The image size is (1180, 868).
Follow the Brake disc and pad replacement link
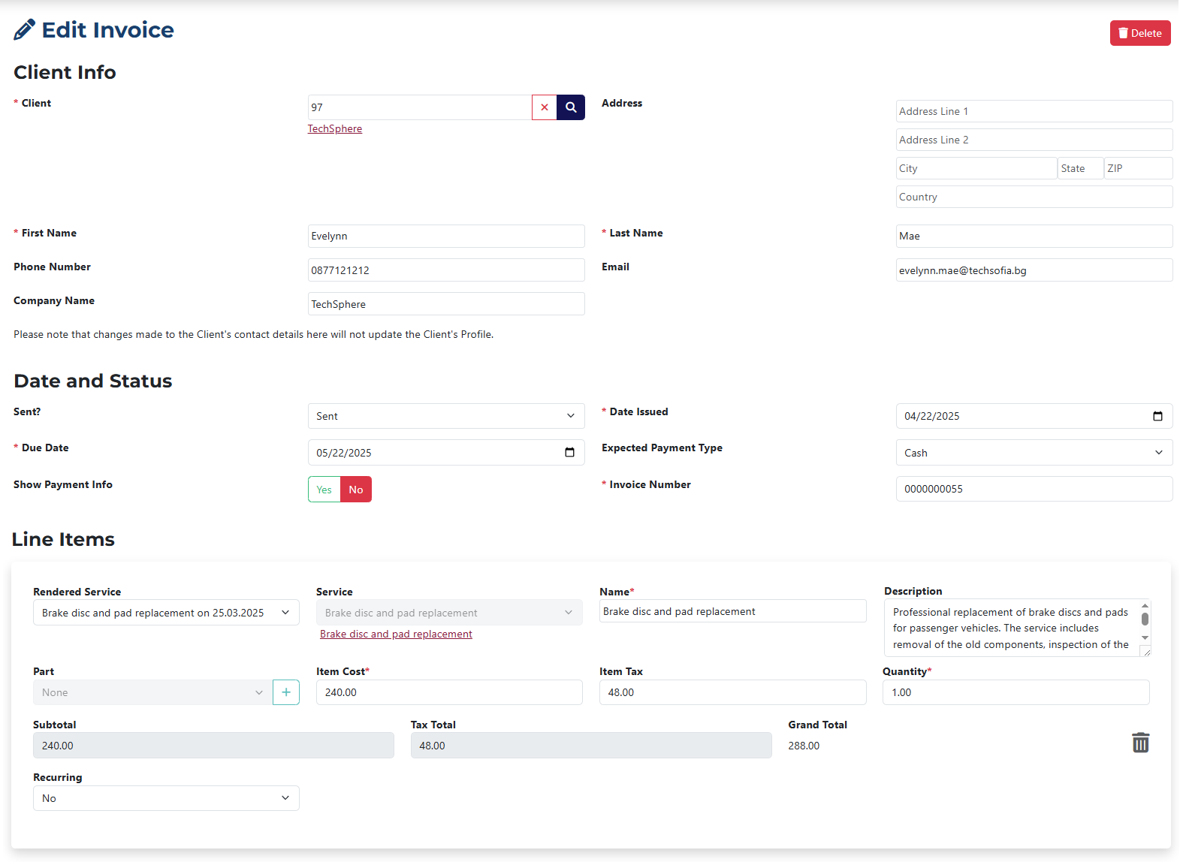[x=396, y=634]
